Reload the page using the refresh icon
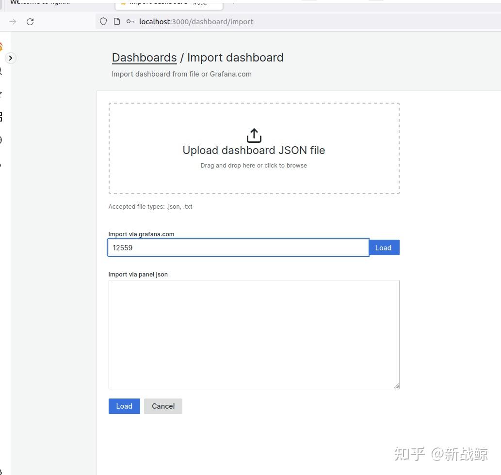Image resolution: width=501 pixels, height=475 pixels. click(30, 21)
